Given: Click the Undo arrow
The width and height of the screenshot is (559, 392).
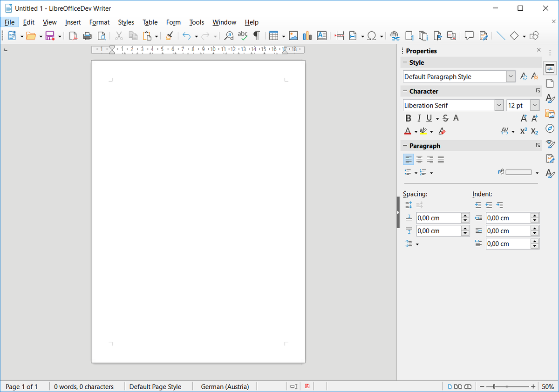Looking at the screenshot, I should pos(186,36).
